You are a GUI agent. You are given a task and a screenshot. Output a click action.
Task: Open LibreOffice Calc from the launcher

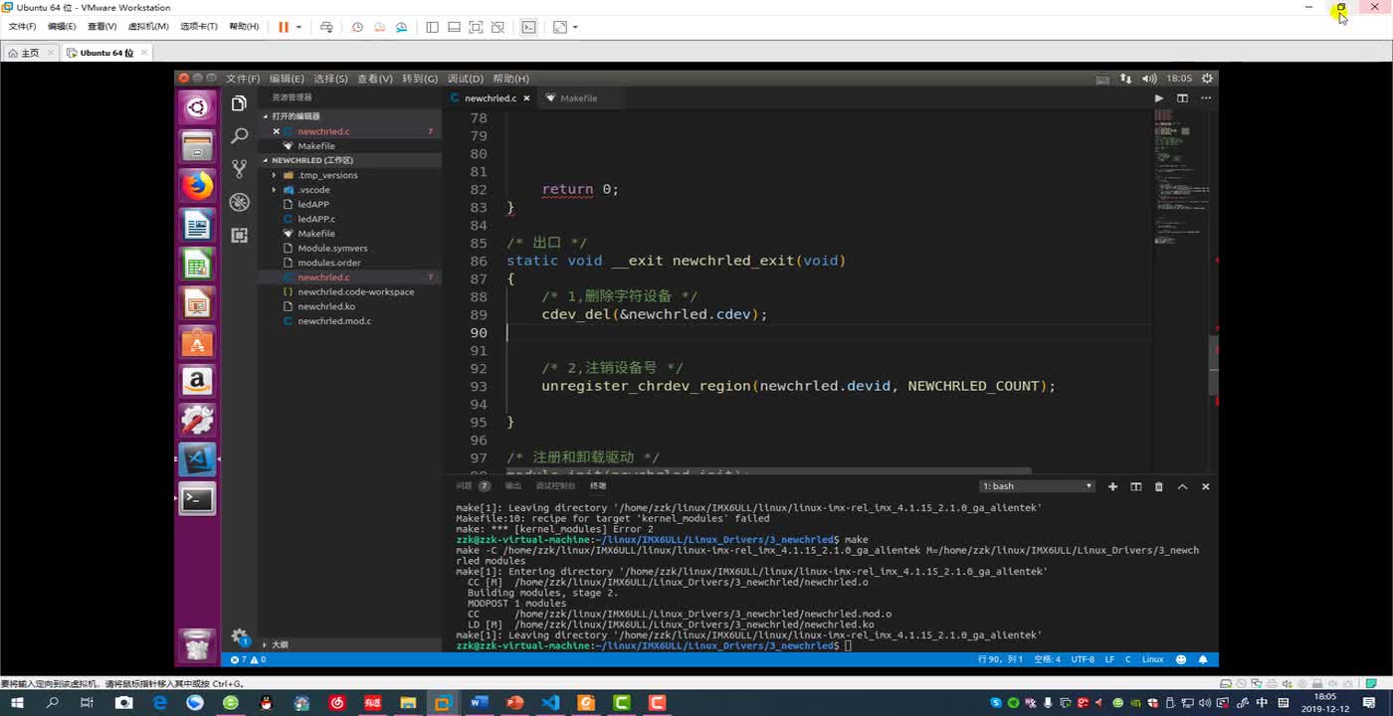tap(197, 264)
